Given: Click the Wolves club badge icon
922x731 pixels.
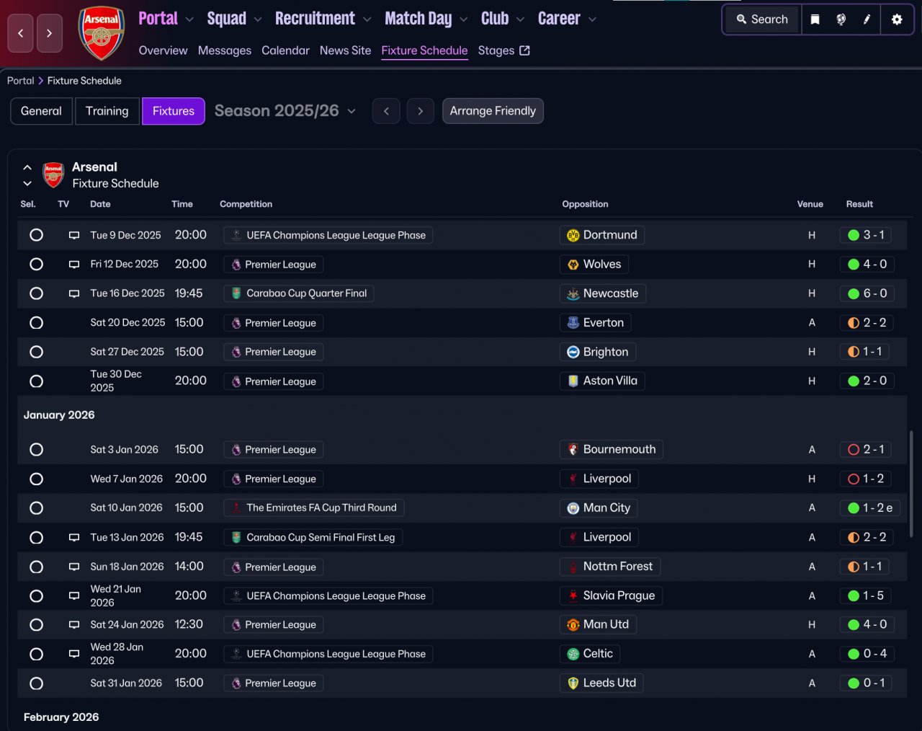Looking at the screenshot, I should pos(573,265).
